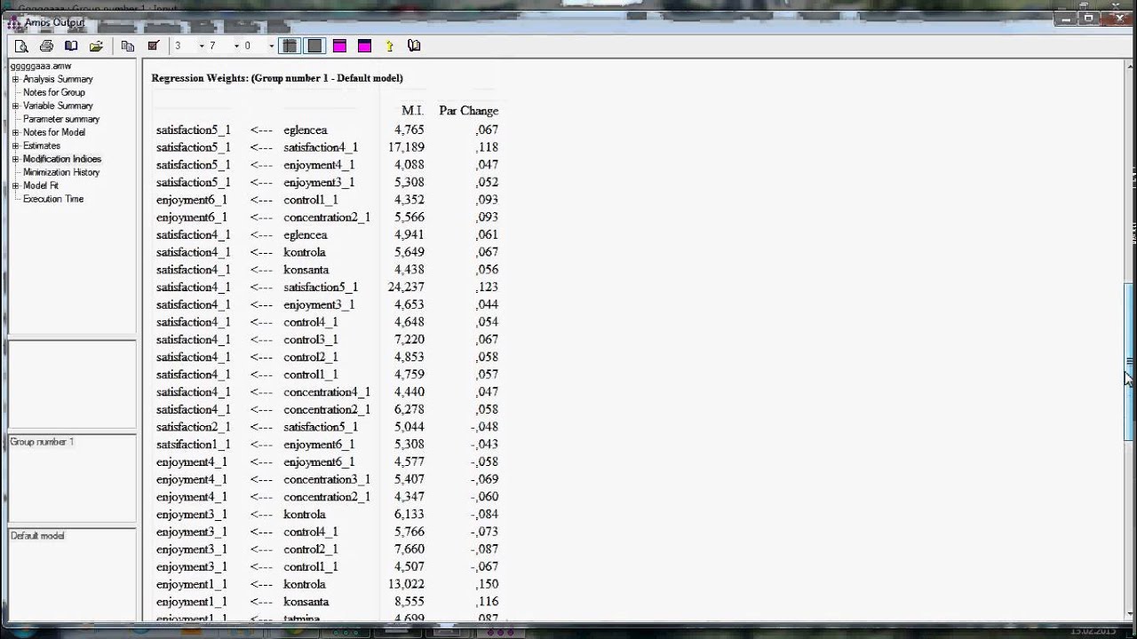This screenshot has width=1137, height=639.
Task: Click the yellow pointing-hand help icon
Action: click(389, 46)
